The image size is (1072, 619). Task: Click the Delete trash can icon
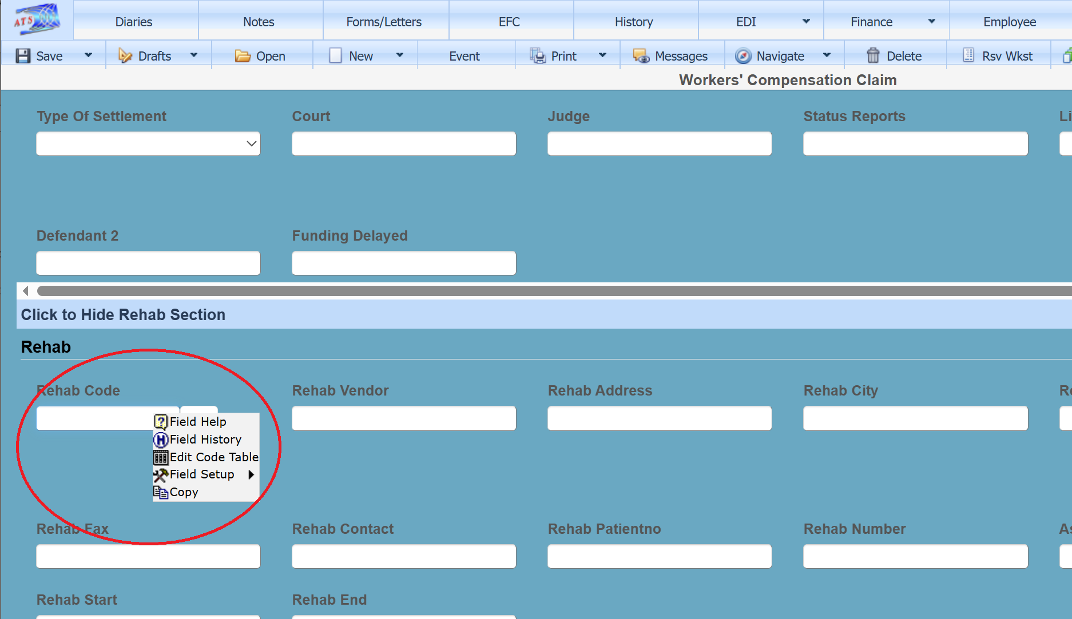tap(873, 56)
